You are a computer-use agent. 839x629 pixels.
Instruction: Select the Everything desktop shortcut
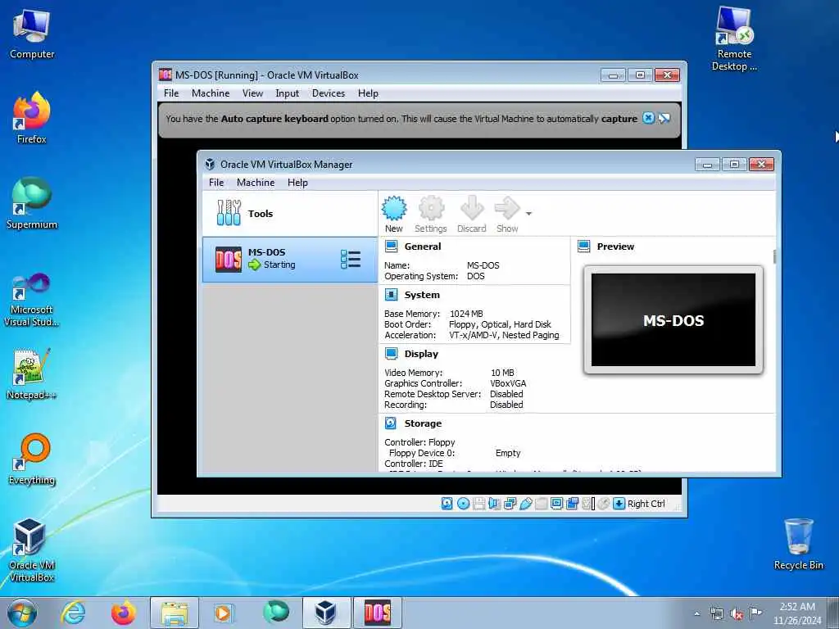tap(32, 459)
